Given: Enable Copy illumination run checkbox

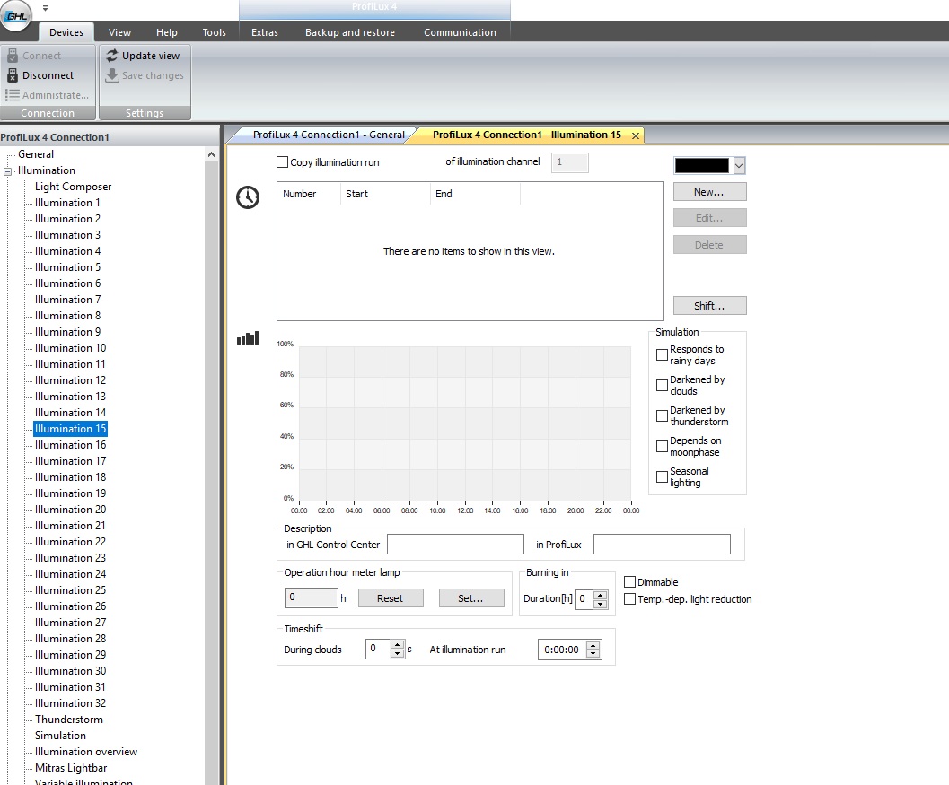Looking at the screenshot, I should tap(282, 162).
